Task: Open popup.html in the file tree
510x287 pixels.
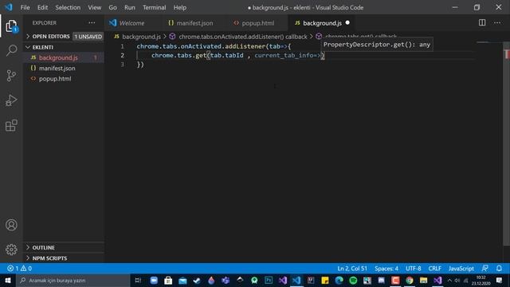Action: (x=55, y=78)
